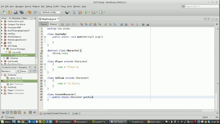Click the Find Previous Occurrence editor icon
This screenshot has height=124, width=220.
click(86, 24)
